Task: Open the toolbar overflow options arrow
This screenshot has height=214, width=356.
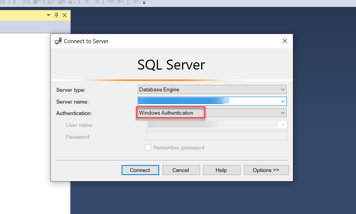Action: coord(144,3)
